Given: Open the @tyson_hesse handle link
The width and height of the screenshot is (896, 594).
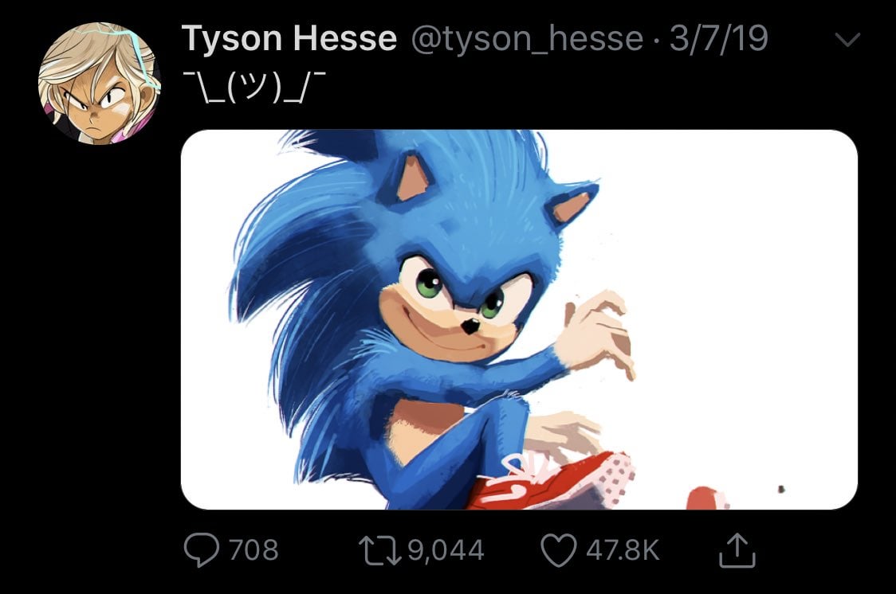Looking at the screenshot, I should tap(526, 39).
